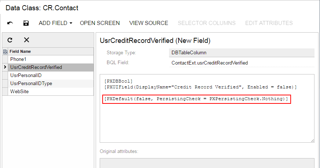The width and height of the screenshot is (320, 168).
Task: Click inside the attributes code editor
Action: coord(207,121)
